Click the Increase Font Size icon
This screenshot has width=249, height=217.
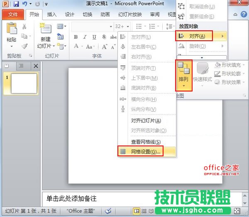click(105, 47)
